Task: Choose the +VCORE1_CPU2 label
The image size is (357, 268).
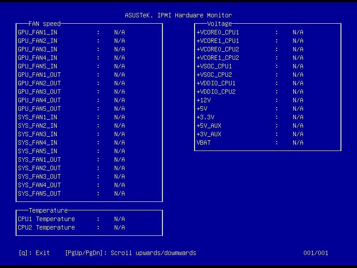Action: (218, 58)
